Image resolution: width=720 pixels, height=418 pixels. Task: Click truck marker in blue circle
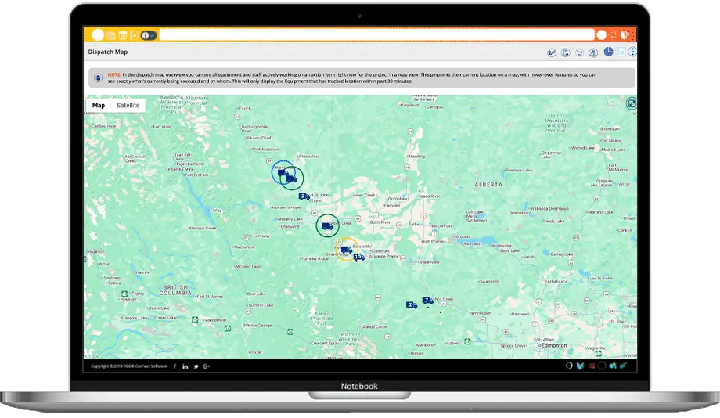point(283,172)
